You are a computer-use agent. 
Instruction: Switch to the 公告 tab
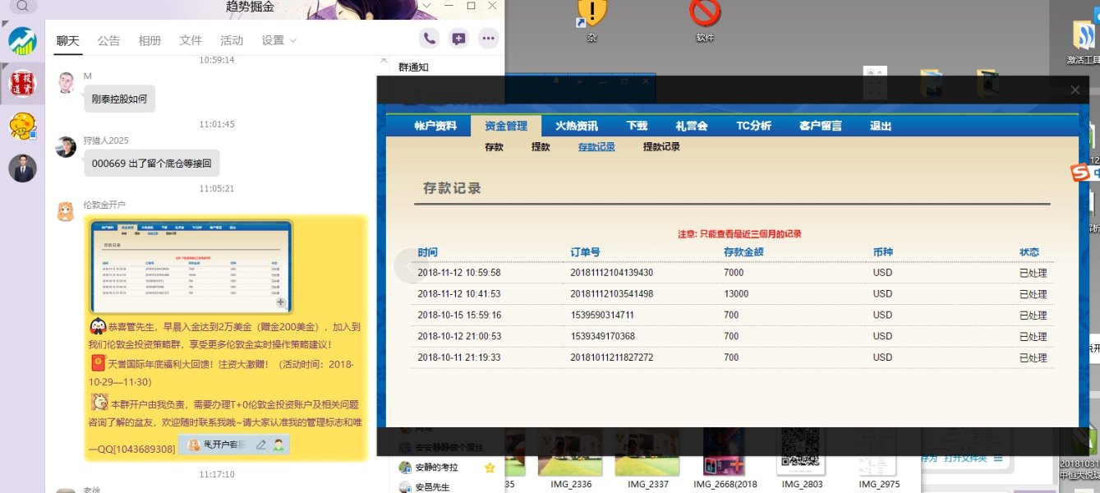pyautogui.click(x=108, y=40)
